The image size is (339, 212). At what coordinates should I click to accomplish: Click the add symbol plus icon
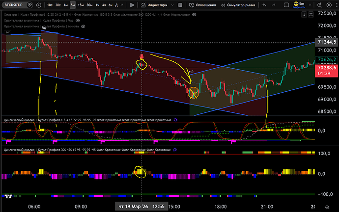(x=40, y=5)
